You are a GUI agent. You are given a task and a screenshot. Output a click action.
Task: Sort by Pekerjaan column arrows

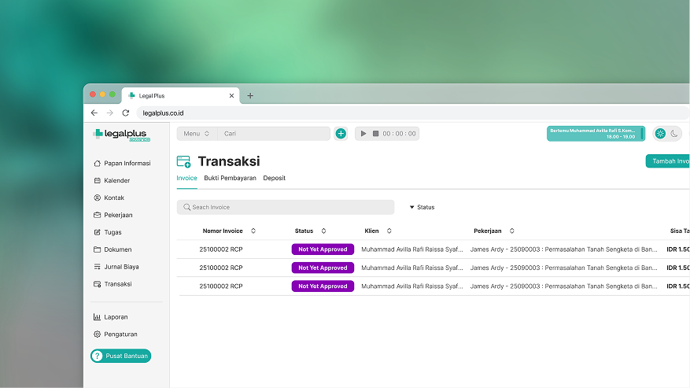pyautogui.click(x=511, y=231)
